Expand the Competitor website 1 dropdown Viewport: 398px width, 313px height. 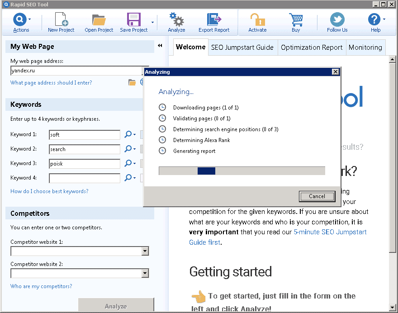pyautogui.click(x=145, y=251)
